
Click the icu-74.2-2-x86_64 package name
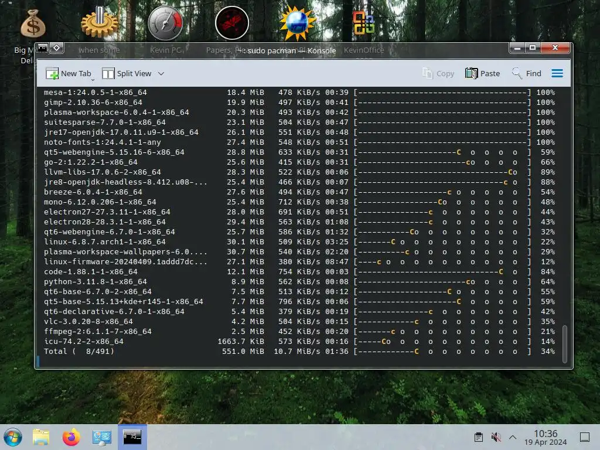tap(83, 341)
